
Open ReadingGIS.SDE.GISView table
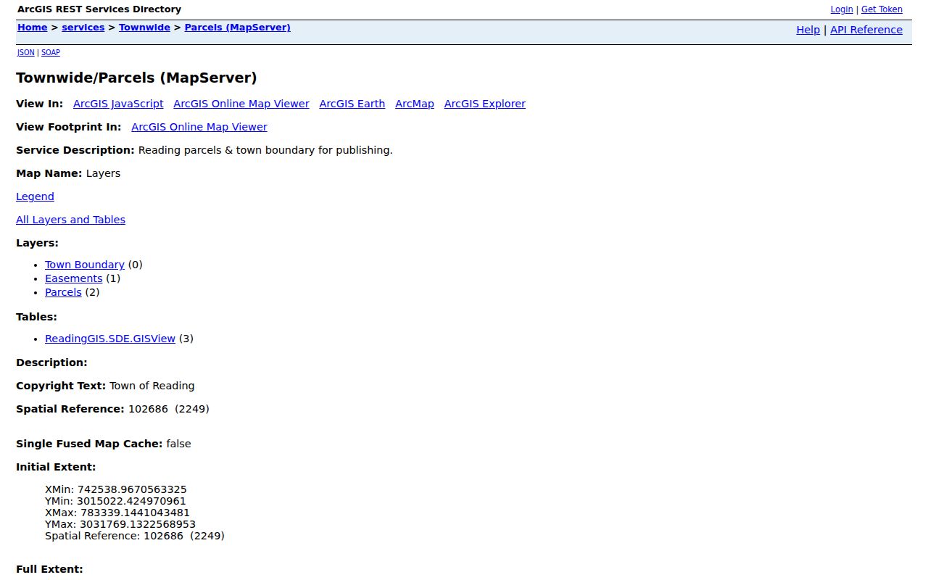pyautogui.click(x=110, y=339)
